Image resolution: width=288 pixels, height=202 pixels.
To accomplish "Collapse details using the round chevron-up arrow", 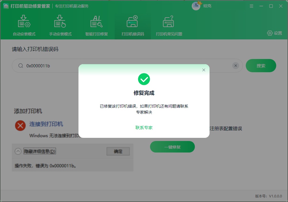I will [18, 151].
